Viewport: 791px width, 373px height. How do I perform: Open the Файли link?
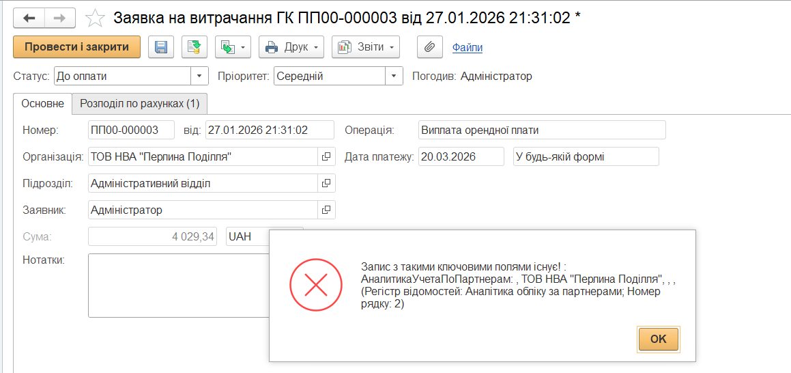coord(468,47)
